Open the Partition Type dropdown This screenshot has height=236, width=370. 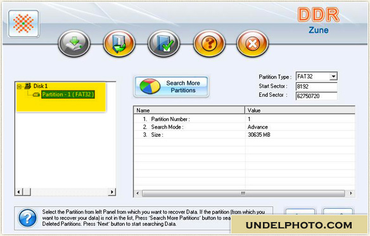click(x=333, y=77)
